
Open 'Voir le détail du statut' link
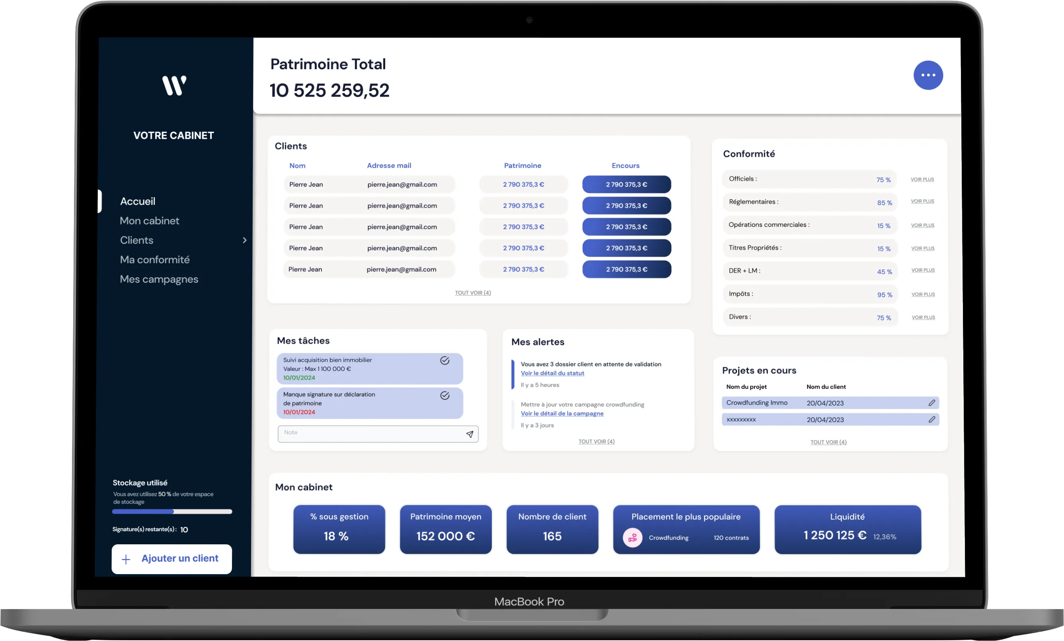[552, 373]
